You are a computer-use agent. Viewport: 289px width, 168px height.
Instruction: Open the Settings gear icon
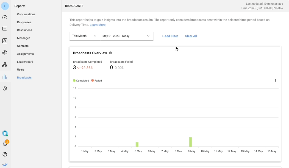(5, 88)
